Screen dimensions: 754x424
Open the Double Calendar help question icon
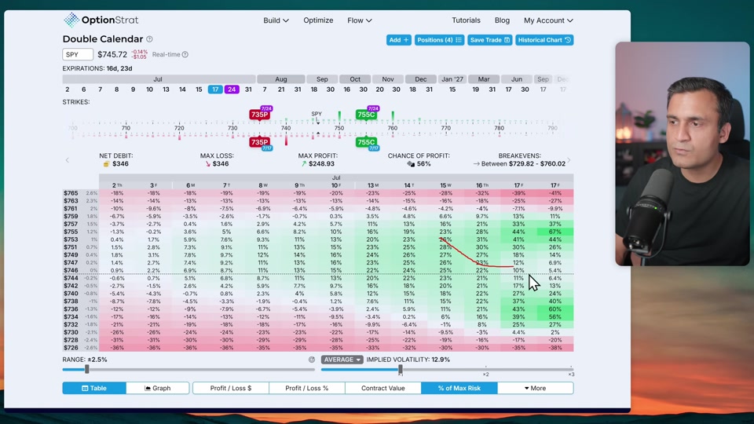point(149,39)
